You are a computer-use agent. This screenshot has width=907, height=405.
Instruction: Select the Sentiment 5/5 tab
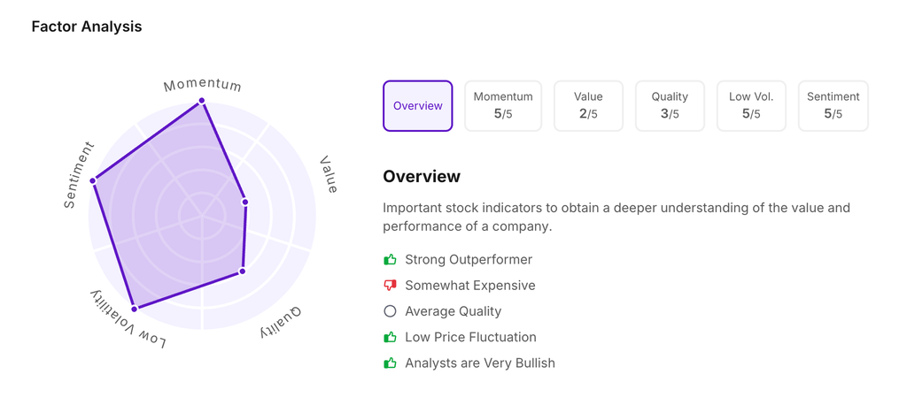tap(833, 106)
